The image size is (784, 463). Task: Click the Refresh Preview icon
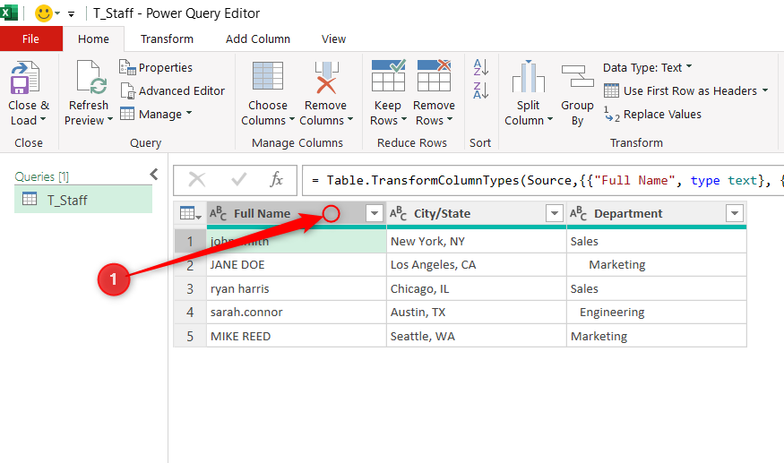(91, 78)
